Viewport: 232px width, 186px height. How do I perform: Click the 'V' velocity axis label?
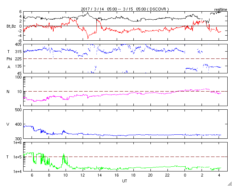pyautogui.click(x=8, y=124)
